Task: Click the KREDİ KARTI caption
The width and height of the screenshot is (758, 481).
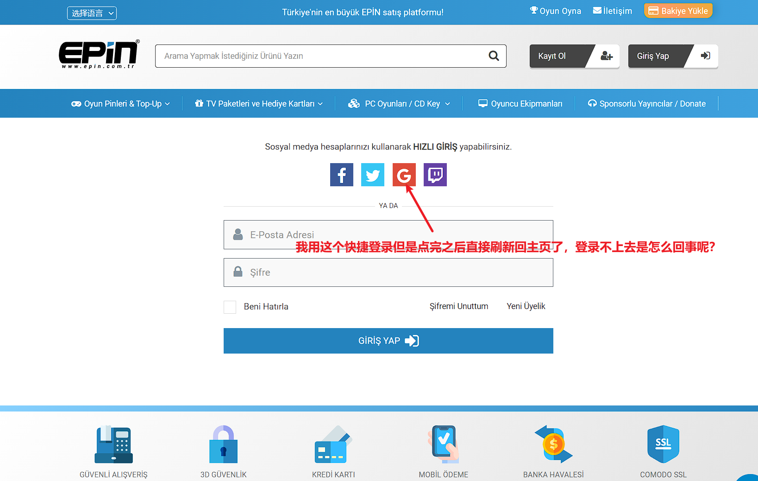Action: [x=333, y=475]
